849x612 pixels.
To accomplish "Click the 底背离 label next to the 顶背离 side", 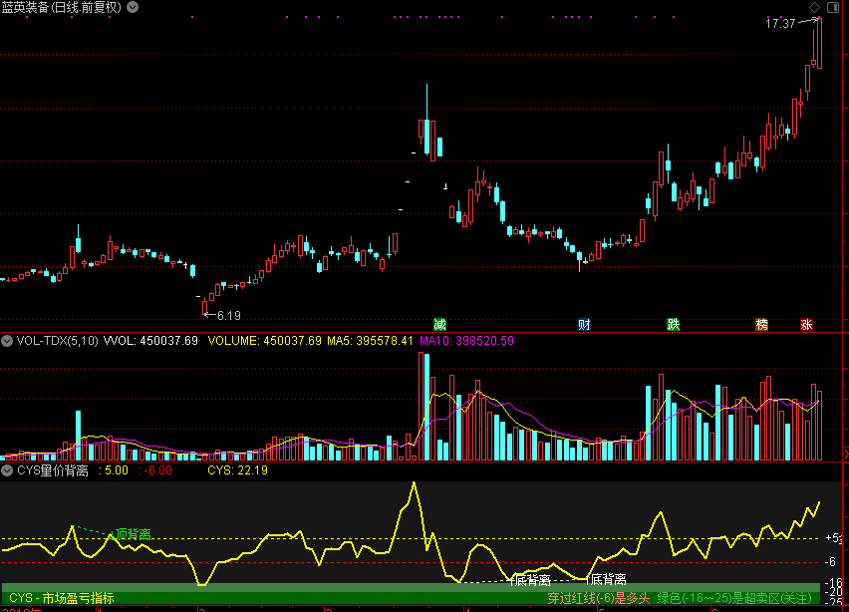I will 531,580.
